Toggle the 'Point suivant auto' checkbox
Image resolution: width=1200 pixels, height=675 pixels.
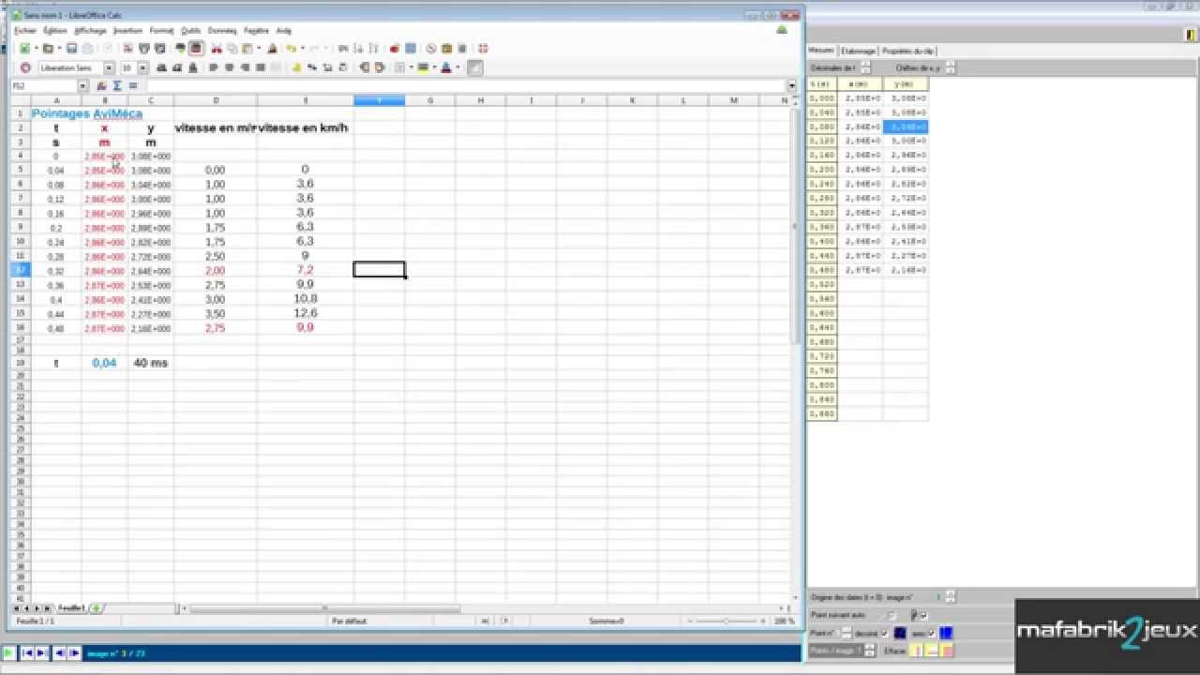coord(891,615)
